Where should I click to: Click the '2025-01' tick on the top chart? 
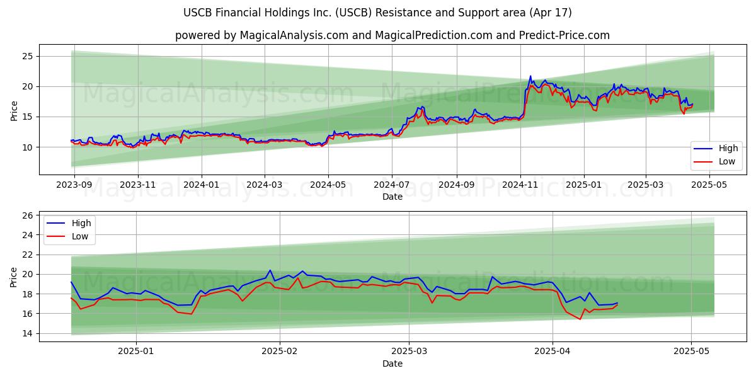583,185
